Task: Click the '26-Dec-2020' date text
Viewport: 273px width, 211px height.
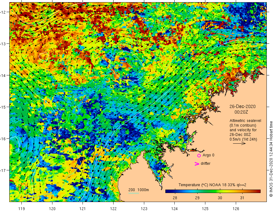Action: point(243,106)
